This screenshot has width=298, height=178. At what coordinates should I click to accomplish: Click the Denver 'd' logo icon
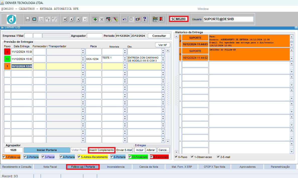click(11, 19)
